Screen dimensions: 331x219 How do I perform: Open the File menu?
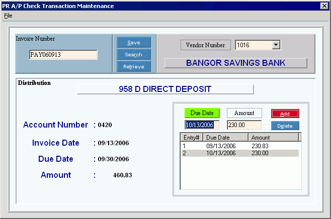pyautogui.click(x=8, y=16)
